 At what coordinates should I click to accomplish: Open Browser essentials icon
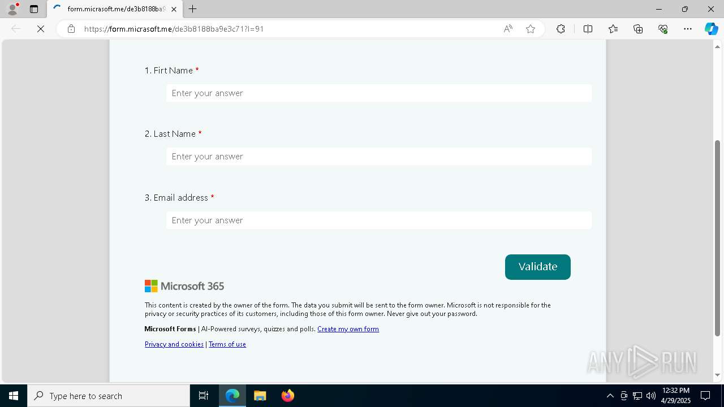coord(663,29)
